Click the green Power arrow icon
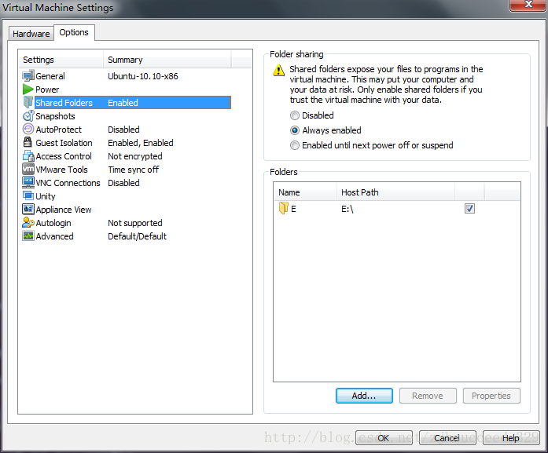 [28, 90]
